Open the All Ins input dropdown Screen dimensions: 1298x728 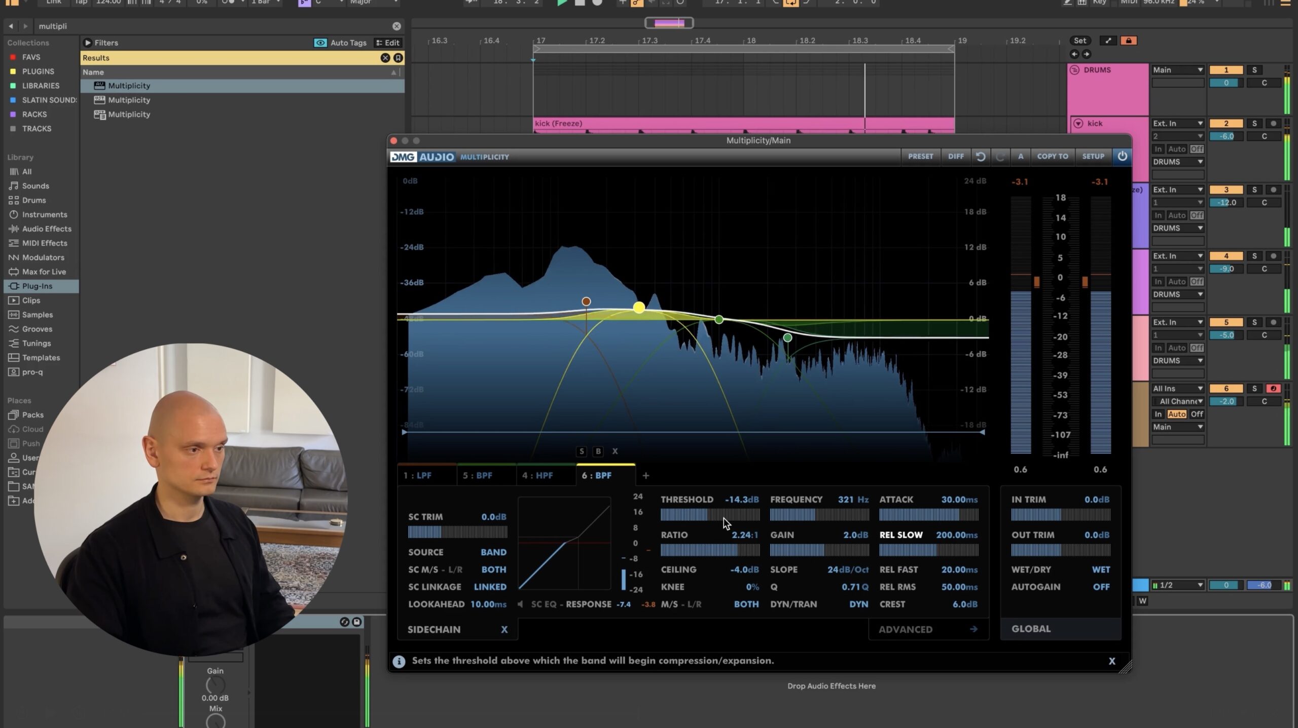point(1177,389)
